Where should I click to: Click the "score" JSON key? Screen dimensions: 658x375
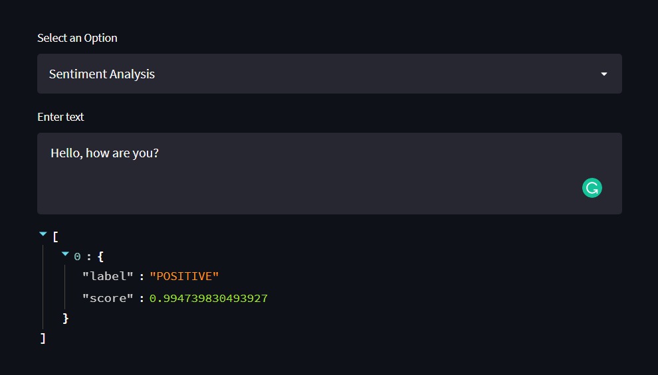(x=108, y=298)
